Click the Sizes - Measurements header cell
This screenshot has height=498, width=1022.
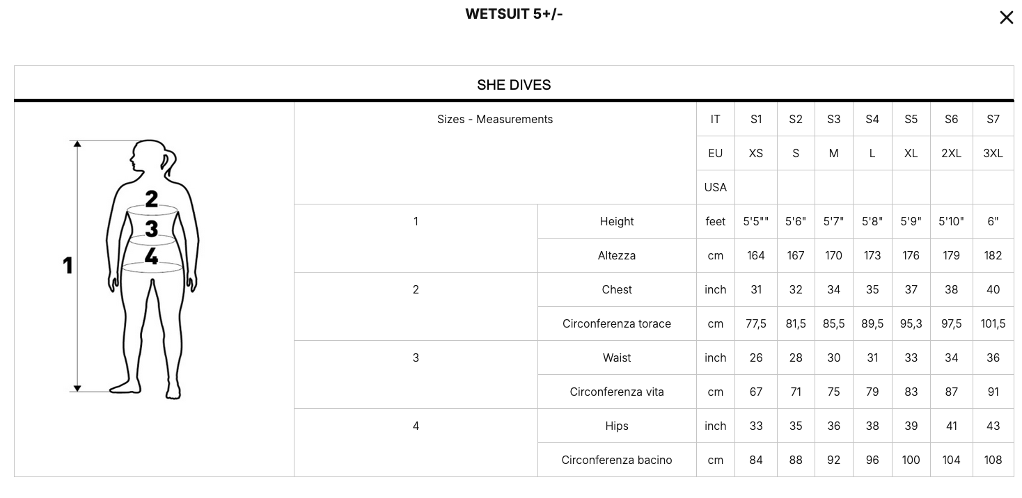pyautogui.click(x=495, y=119)
